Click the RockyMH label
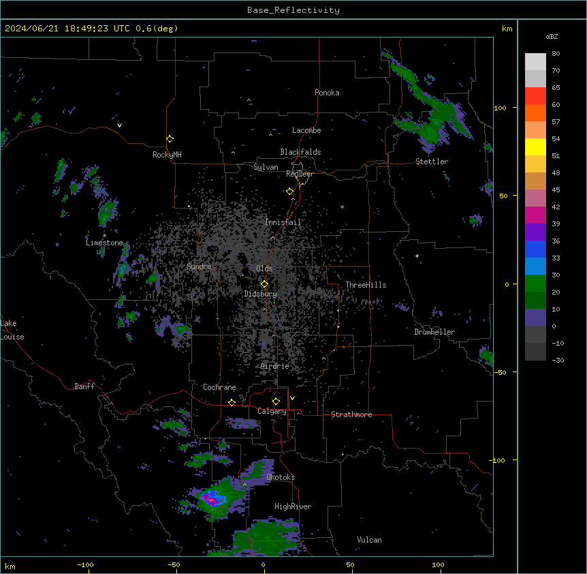This screenshot has height=574, width=587. 167,154
